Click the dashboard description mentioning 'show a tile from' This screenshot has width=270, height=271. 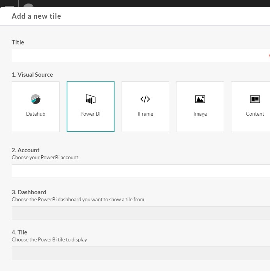coord(78,199)
